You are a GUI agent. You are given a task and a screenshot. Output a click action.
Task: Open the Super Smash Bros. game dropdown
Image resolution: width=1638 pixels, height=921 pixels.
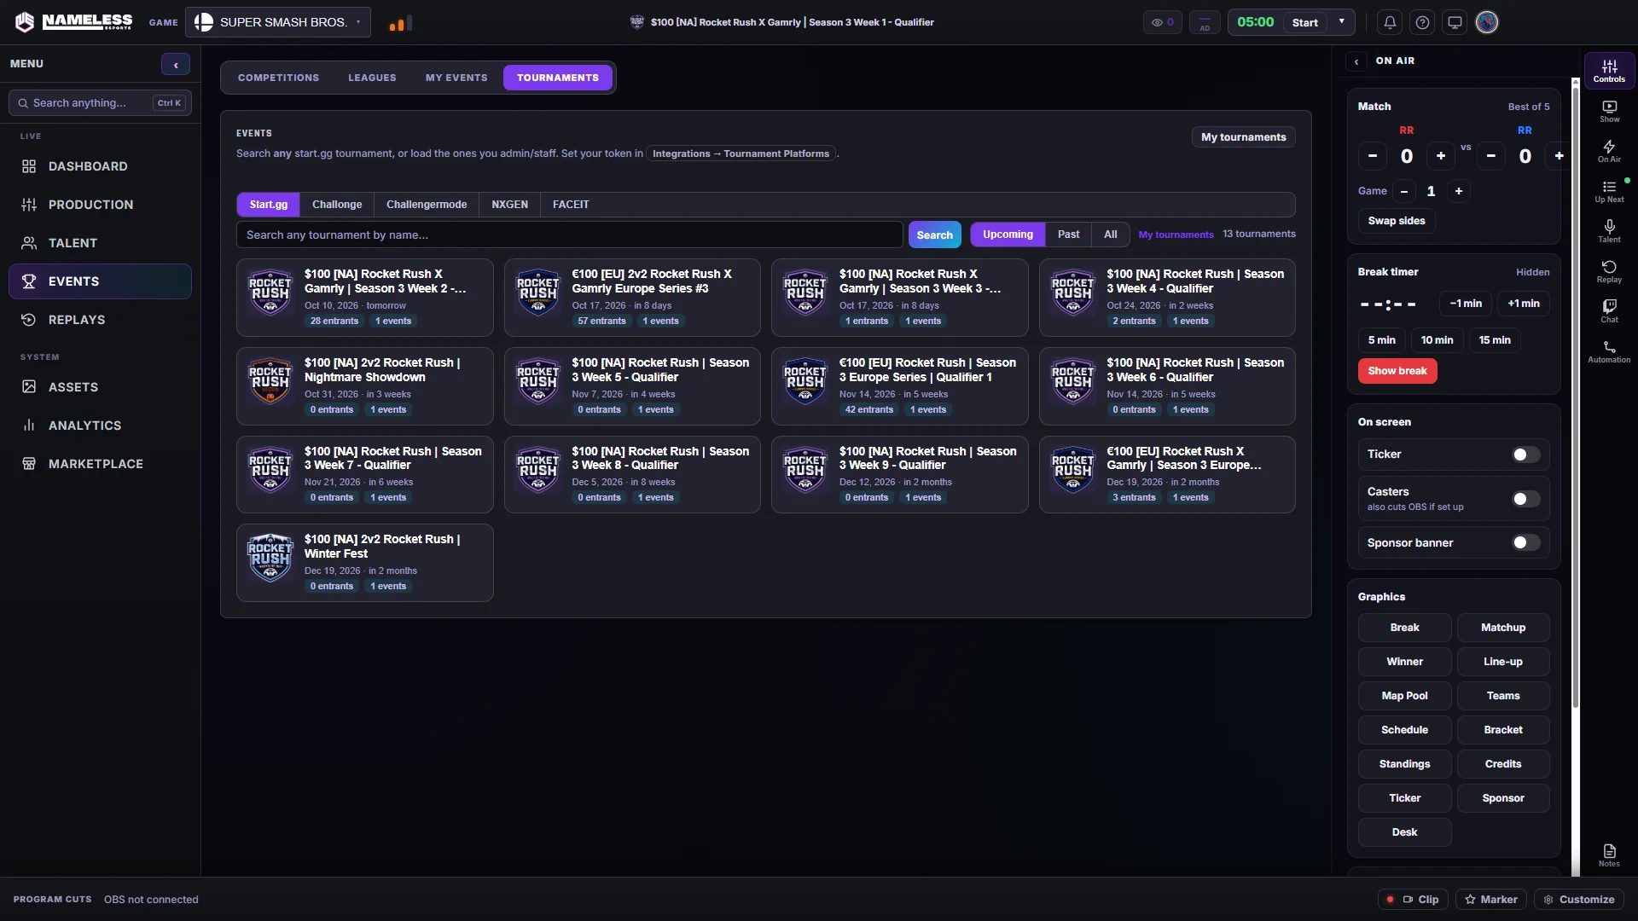coord(278,22)
